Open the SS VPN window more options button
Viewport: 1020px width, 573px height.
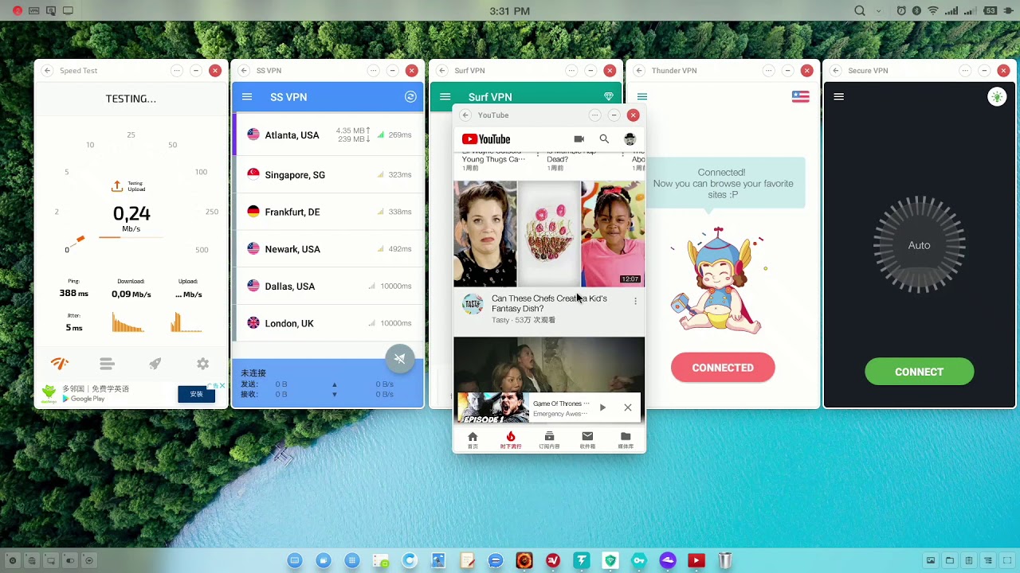pos(373,71)
